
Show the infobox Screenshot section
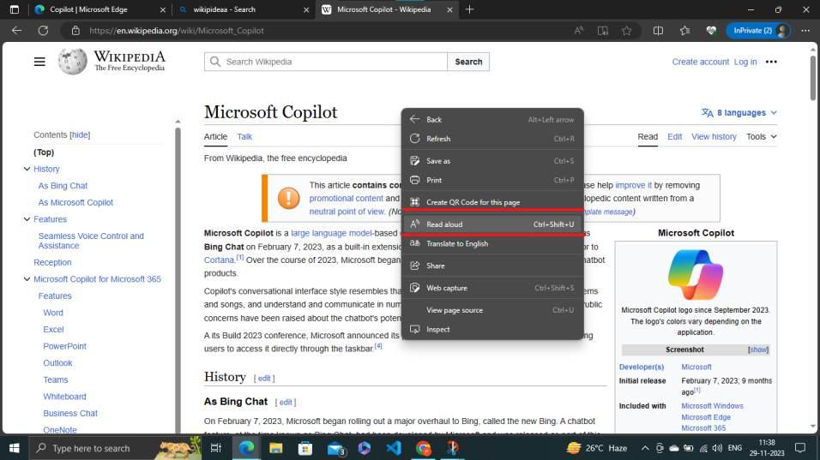coord(758,349)
